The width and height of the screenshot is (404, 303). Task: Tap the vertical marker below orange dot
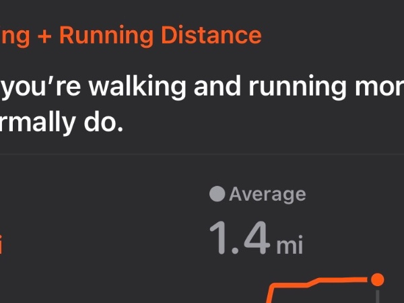click(378, 296)
